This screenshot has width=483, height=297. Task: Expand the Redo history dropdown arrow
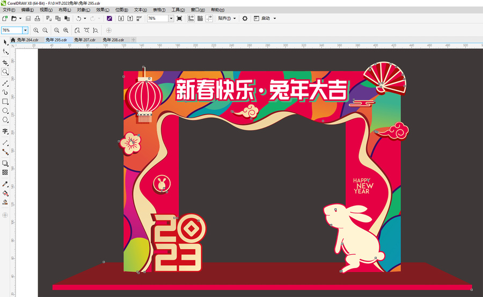click(99, 18)
